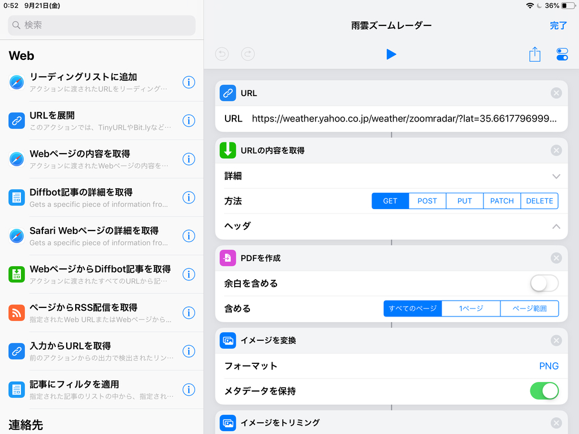Viewport: 579px width, 434px height.
Task: Jump to the 連絡先 section header
Action: [x=29, y=423]
